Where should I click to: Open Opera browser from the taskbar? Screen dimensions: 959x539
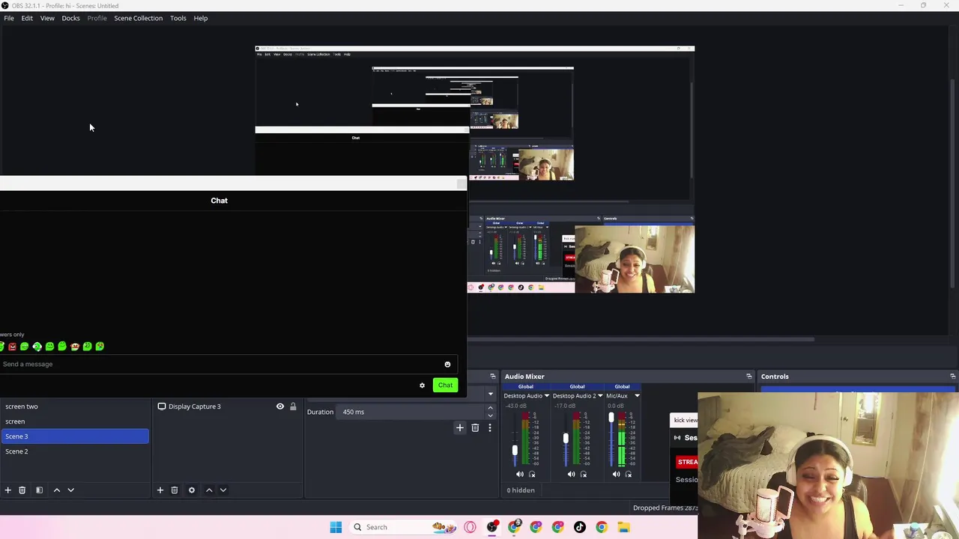470,527
